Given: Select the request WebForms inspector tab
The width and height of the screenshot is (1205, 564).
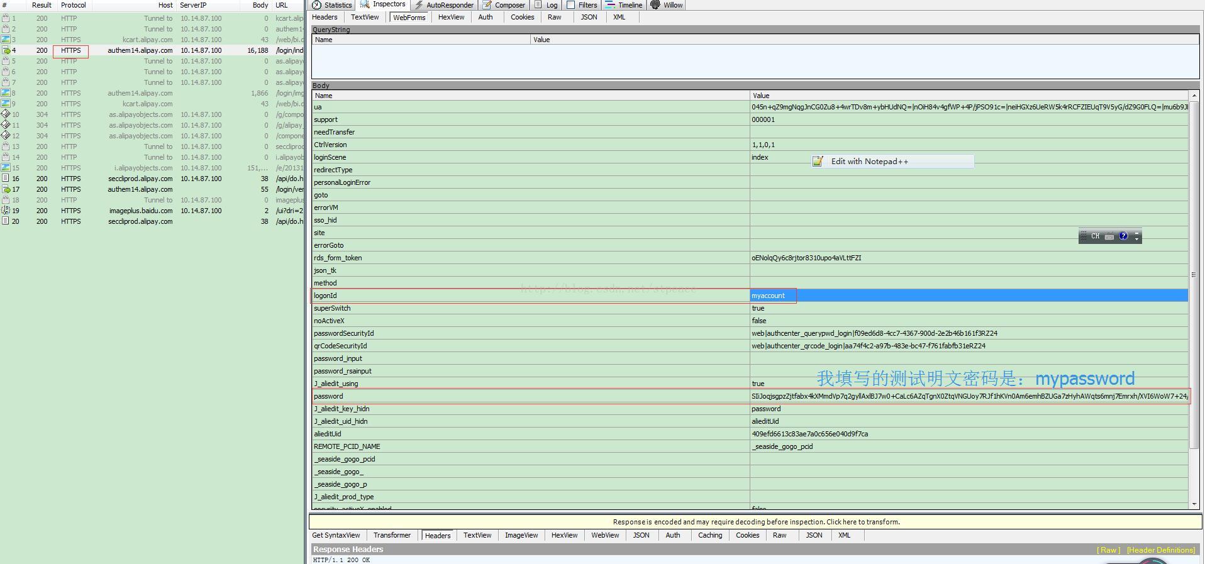Looking at the screenshot, I should [x=409, y=18].
